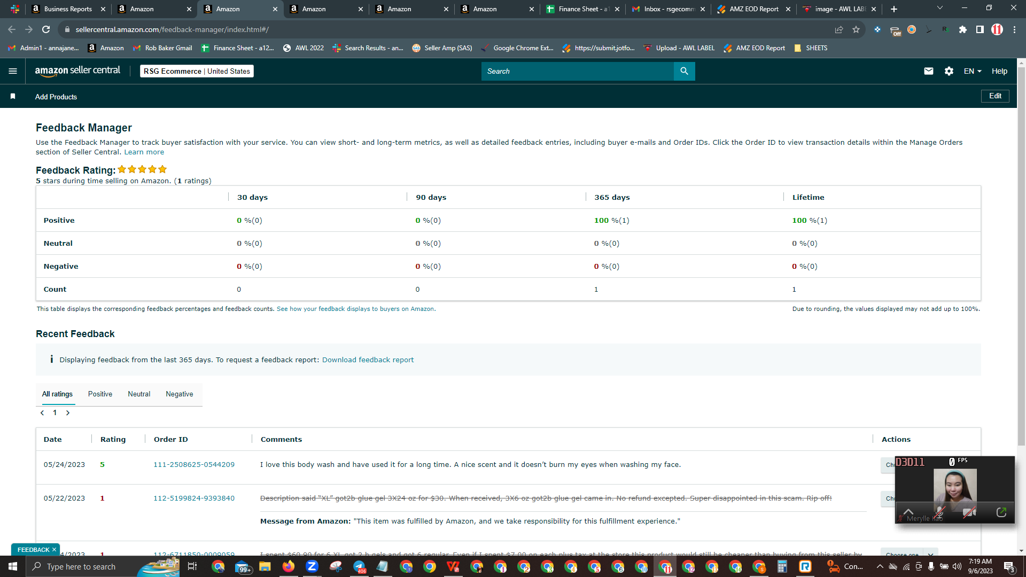Open Windows Start menu
Image resolution: width=1026 pixels, height=577 pixels.
13,566
